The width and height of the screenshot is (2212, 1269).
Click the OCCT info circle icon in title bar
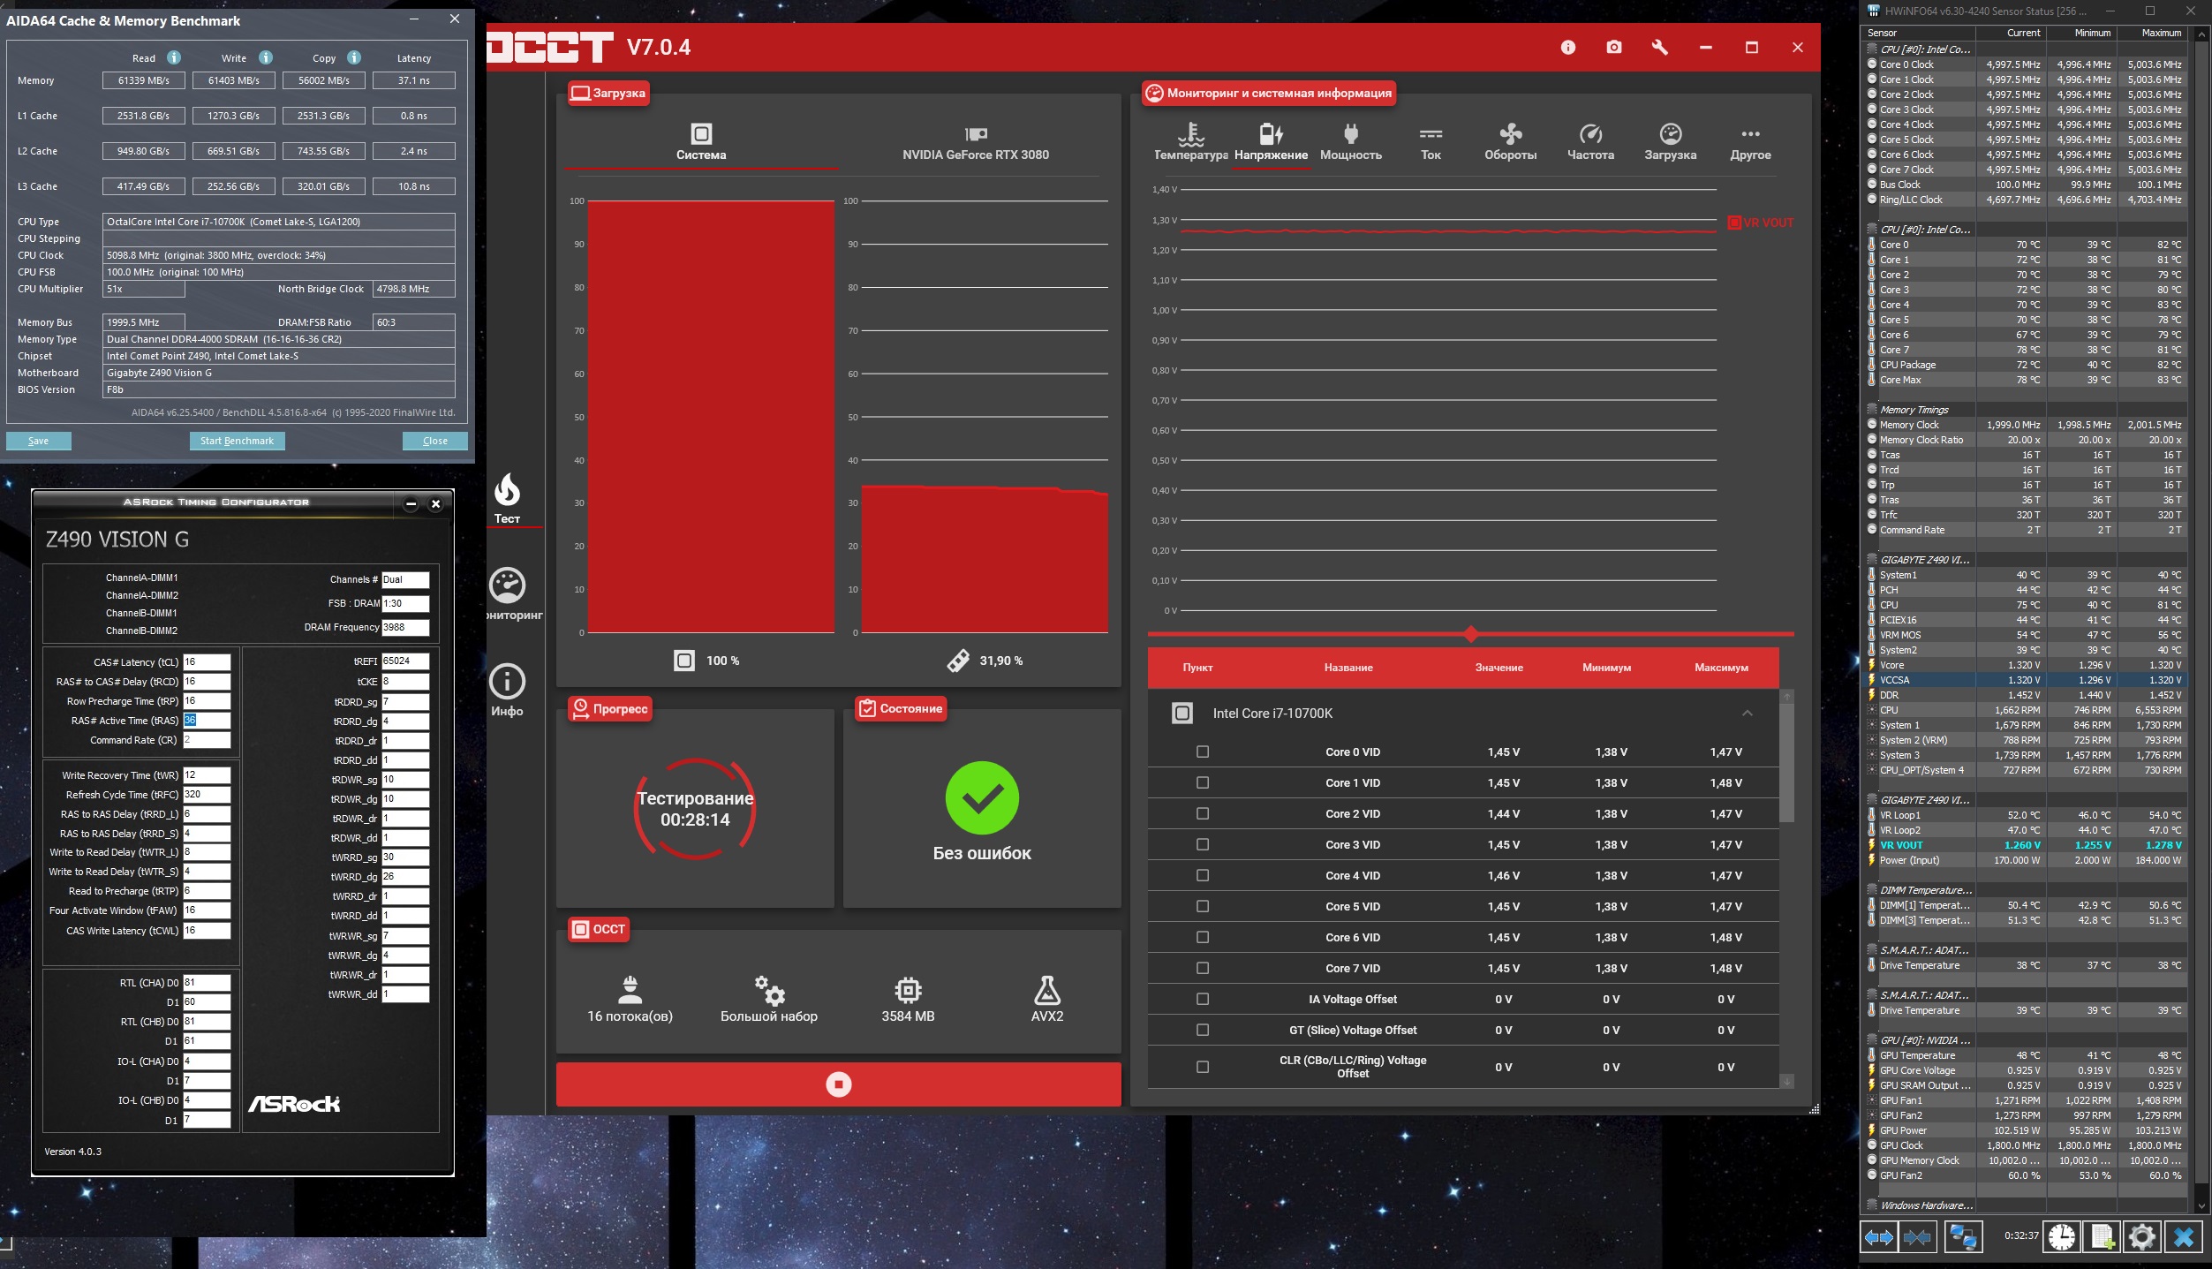[x=1567, y=47]
